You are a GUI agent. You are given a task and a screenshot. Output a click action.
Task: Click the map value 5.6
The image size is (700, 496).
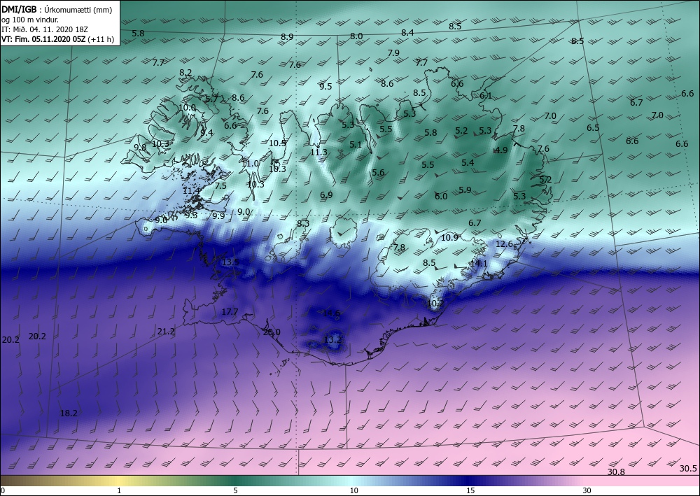(x=378, y=173)
